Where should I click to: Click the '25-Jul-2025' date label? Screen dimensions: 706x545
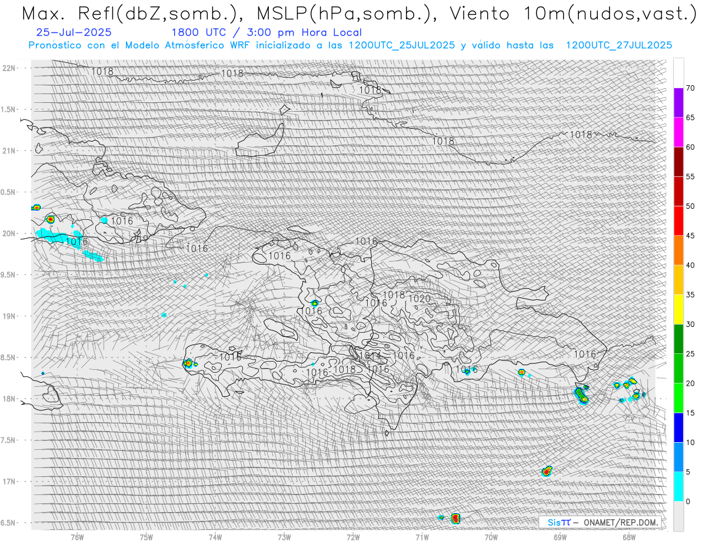(x=73, y=33)
